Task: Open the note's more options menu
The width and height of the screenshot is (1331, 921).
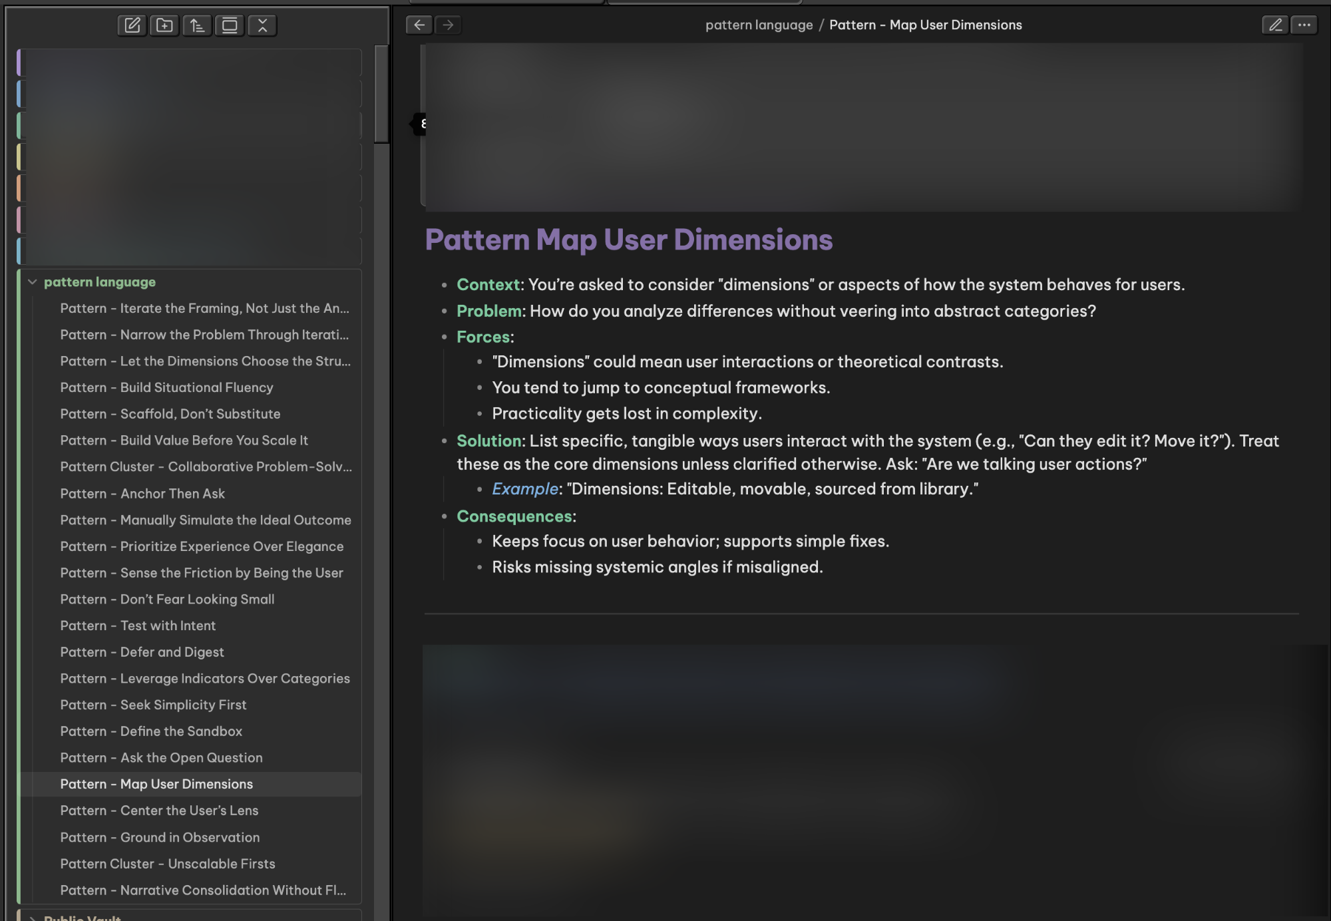Action: [x=1304, y=25]
